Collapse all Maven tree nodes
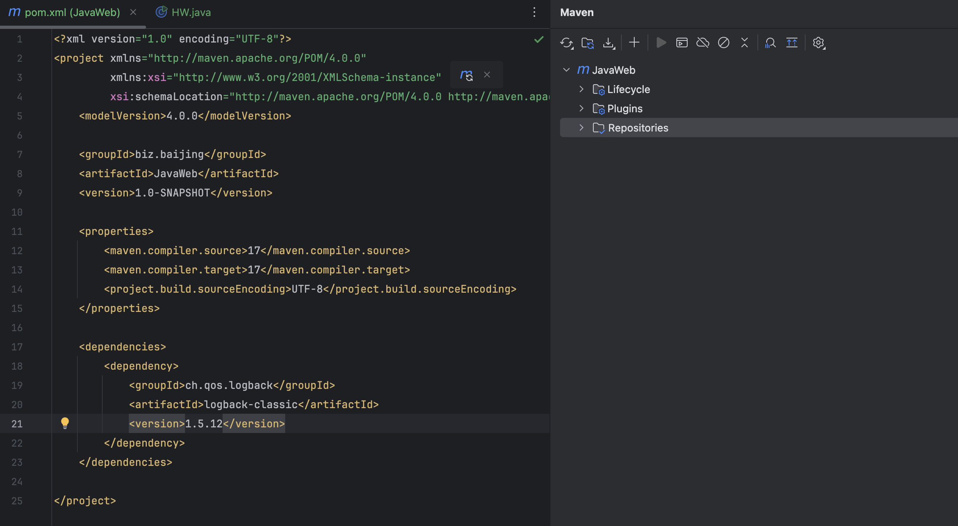 745,42
